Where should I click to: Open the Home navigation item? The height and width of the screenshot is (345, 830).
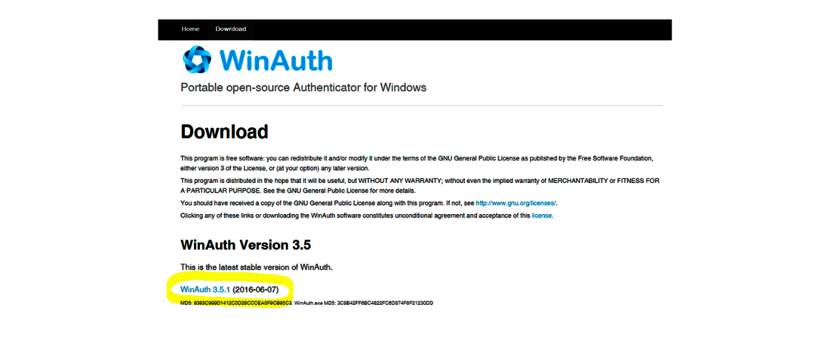(190, 29)
